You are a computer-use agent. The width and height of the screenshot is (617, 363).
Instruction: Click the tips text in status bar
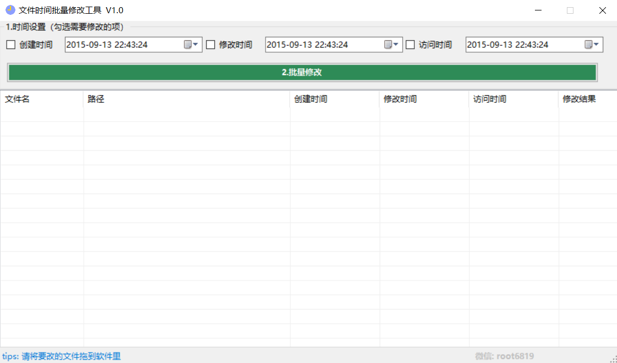coord(61,356)
